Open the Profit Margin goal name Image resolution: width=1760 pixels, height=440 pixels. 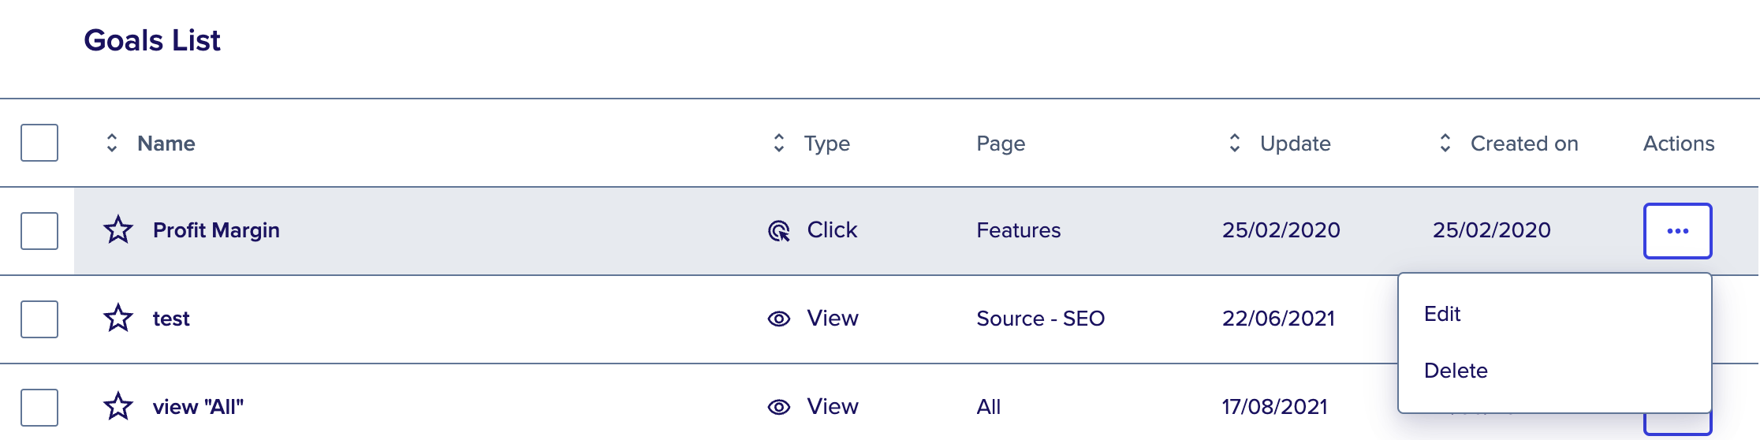[x=216, y=230]
